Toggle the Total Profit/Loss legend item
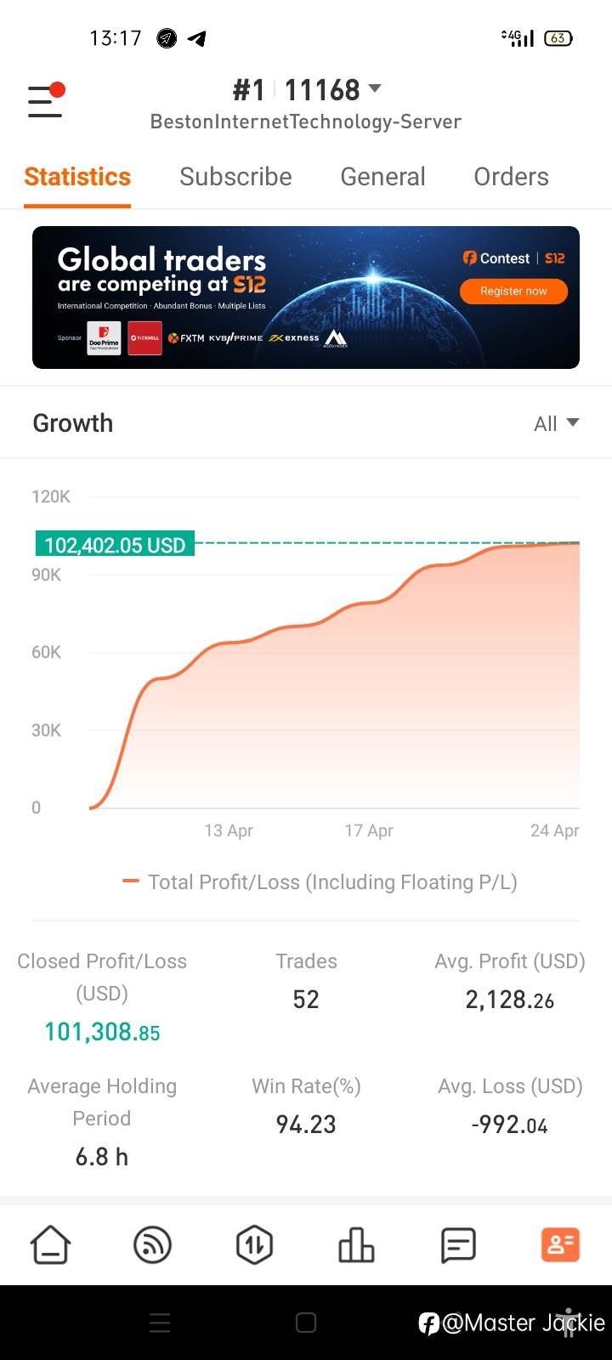The image size is (612, 1360). (320, 882)
